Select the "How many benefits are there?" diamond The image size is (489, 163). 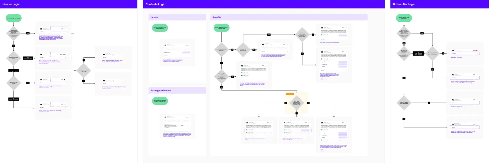coord(221,50)
